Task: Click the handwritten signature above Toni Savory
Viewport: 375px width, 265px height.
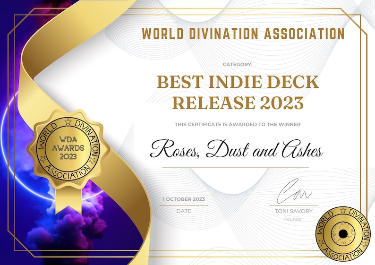Action: coord(294,191)
